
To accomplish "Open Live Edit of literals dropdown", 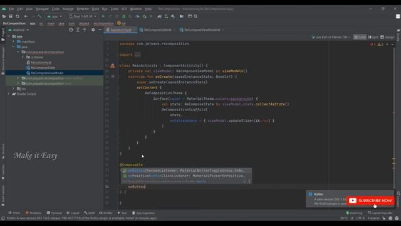I will tap(331, 37).
